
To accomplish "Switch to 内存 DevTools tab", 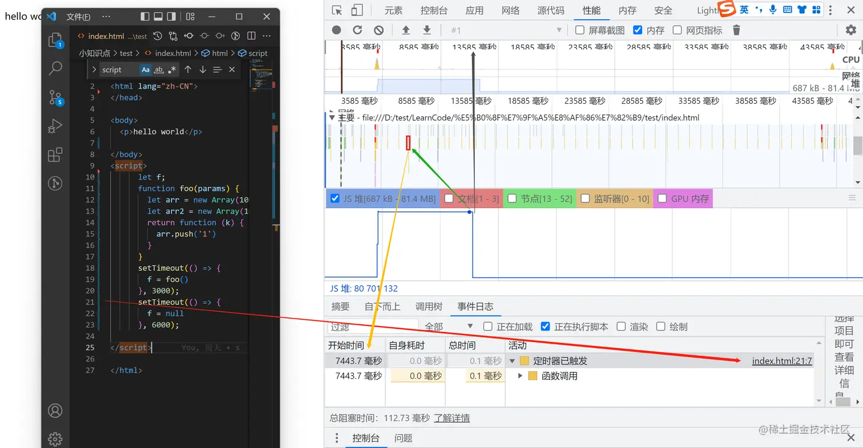I will click(627, 10).
